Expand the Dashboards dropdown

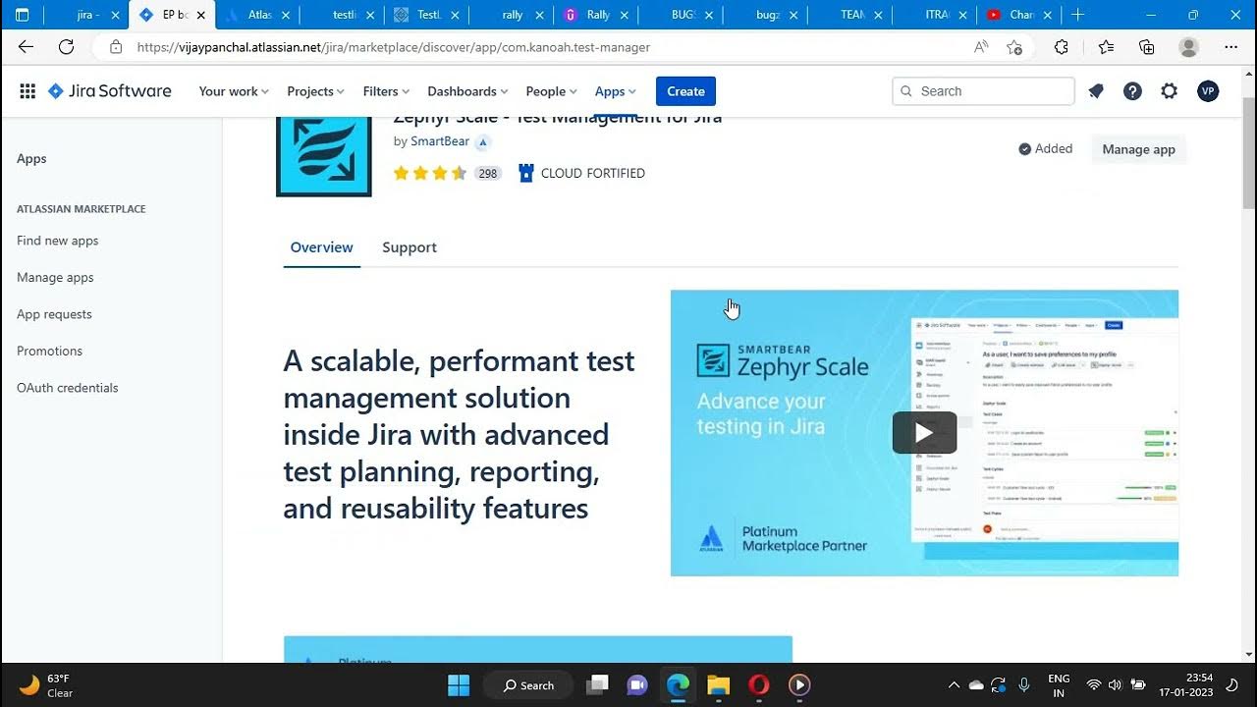[467, 91]
